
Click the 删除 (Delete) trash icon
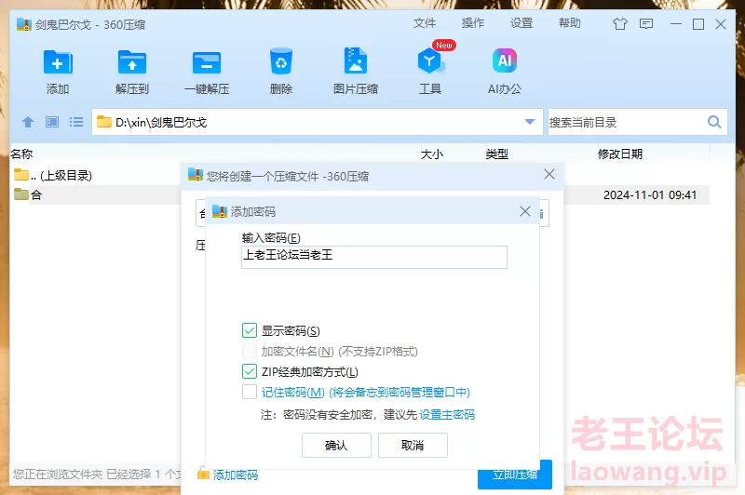point(281,63)
